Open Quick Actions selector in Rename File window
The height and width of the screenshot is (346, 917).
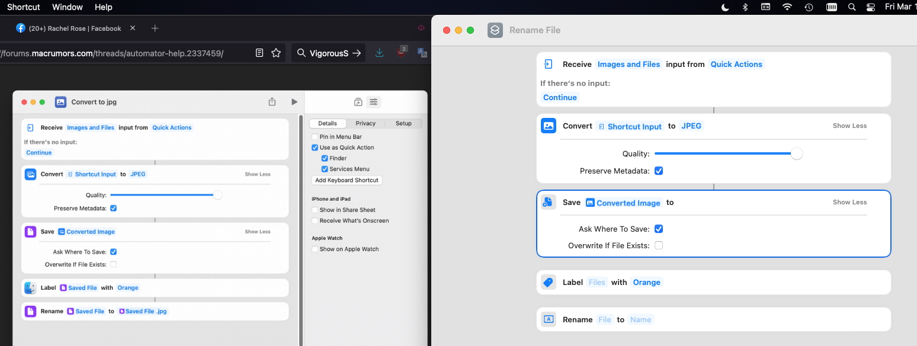click(736, 64)
